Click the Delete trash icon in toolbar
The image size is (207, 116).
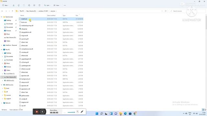tap(39, 5)
